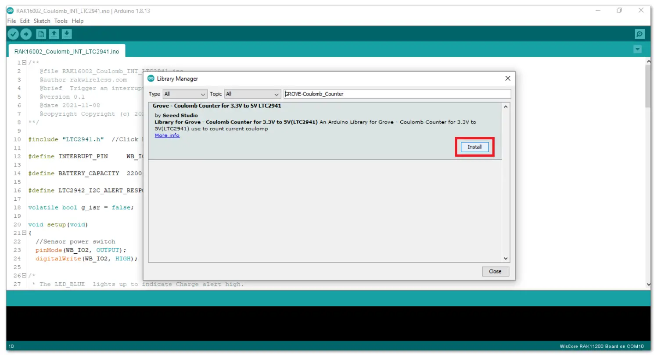Minimize the Arduino IDE window
The image size is (661, 355).
[x=598, y=11]
